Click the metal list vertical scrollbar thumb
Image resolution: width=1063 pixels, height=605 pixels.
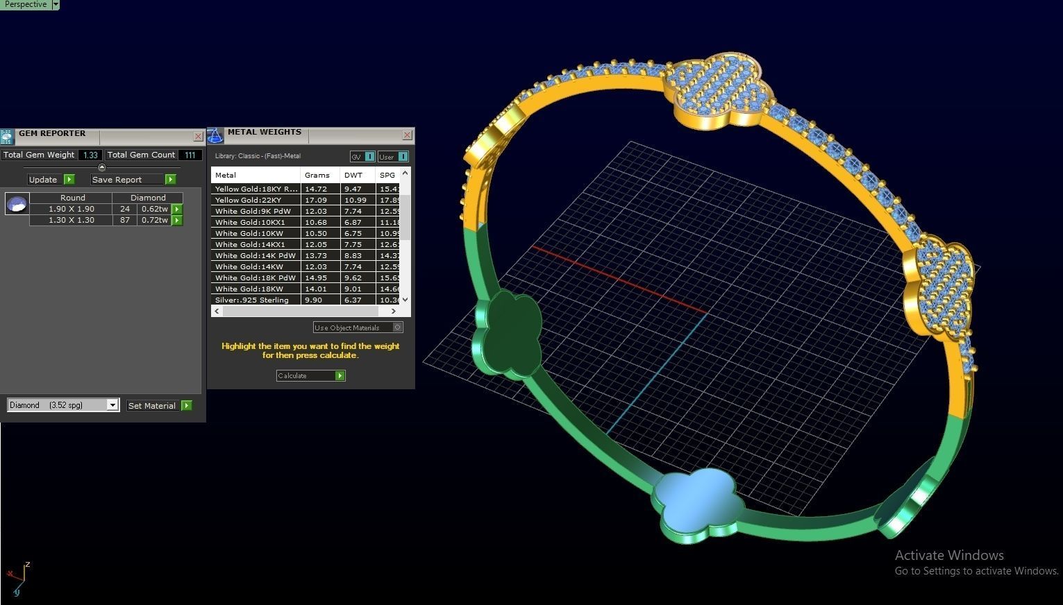tap(405, 218)
